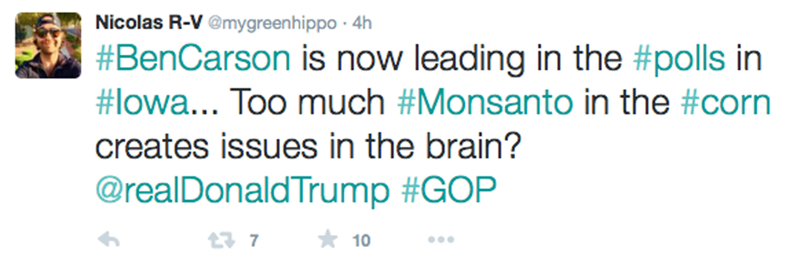This screenshot has height=263, width=797.
Task: Open the #BenCarson hashtag
Action: pyautogui.click(x=193, y=60)
